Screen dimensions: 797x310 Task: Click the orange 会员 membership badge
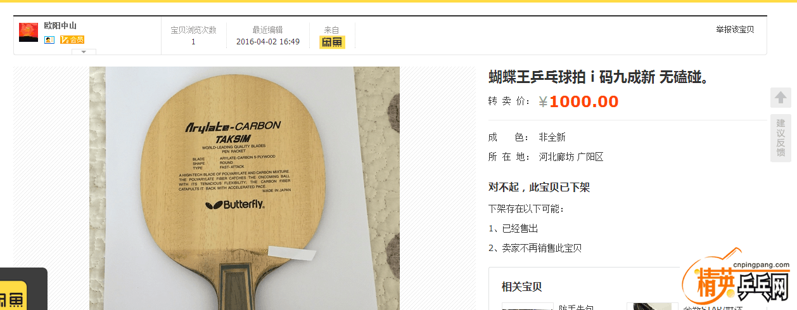(72, 39)
